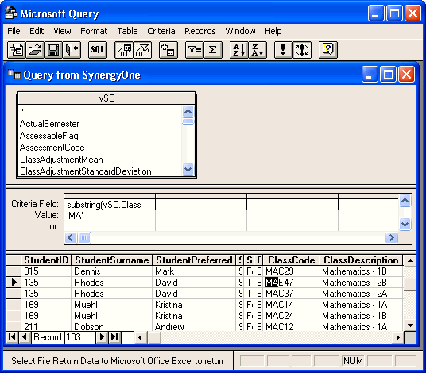
Task: Click the ClassCode column header
Action: tap(291, 260)
